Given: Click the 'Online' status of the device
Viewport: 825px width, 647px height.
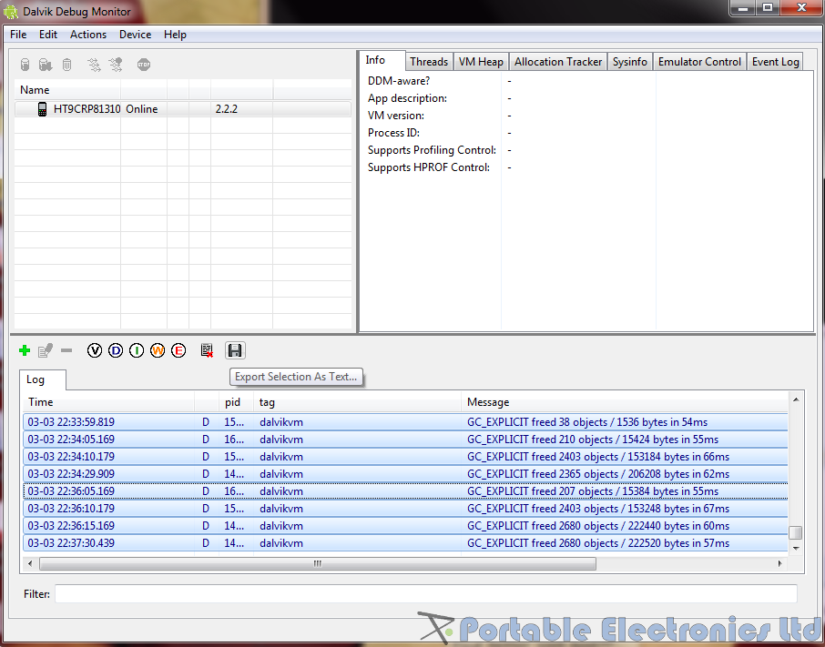Looking at the screenshot, I should (x=141, y=109).
